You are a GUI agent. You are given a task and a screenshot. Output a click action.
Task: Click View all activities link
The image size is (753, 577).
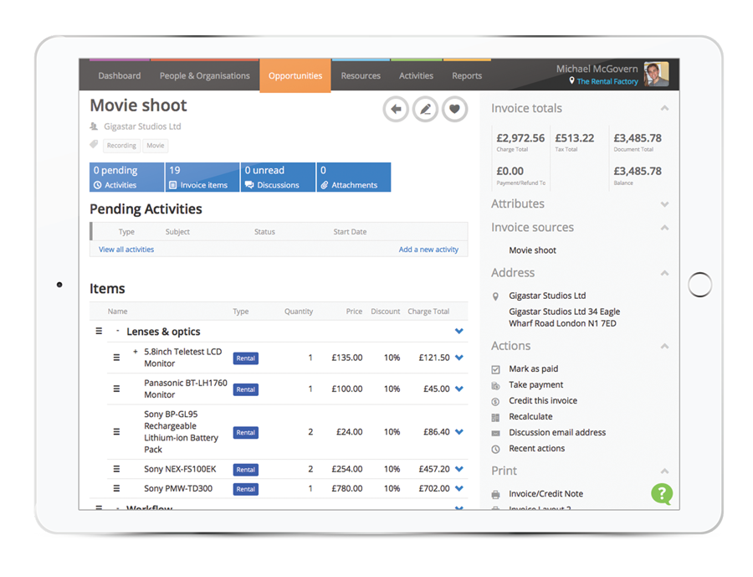pyautogui.click(x=126, y=250)
